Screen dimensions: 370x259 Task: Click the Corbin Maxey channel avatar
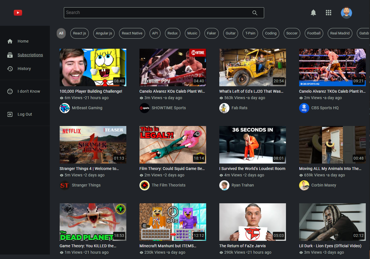tap(304, 185)
